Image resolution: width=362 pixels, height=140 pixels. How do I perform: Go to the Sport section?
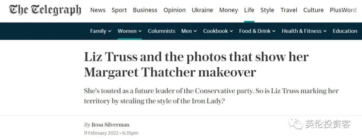pos(119,10)
